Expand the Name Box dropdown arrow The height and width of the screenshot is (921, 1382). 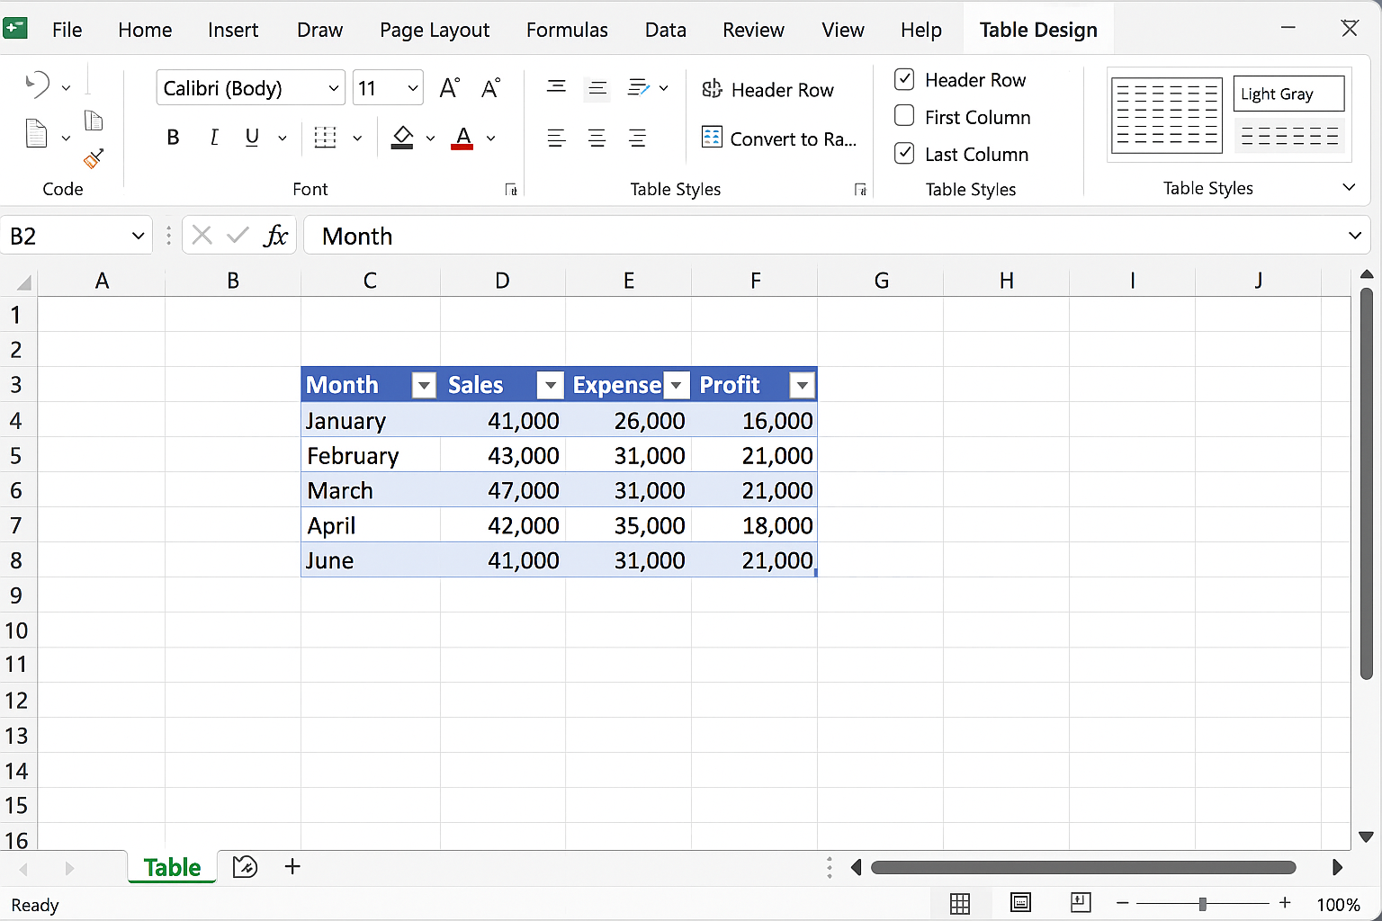tap(138, 236)
